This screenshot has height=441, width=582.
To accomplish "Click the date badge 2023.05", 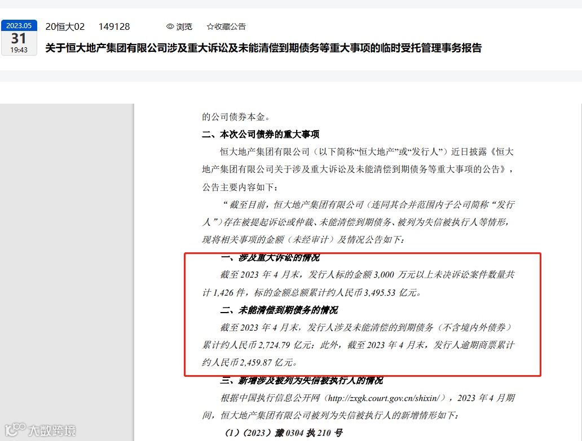I will pyautogui.click(x=19, y=25).
